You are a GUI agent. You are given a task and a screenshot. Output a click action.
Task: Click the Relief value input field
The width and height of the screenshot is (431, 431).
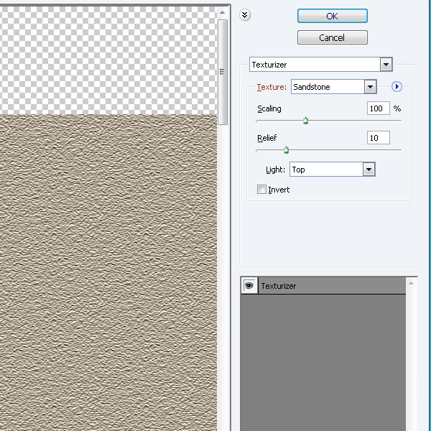coord(379,138)
